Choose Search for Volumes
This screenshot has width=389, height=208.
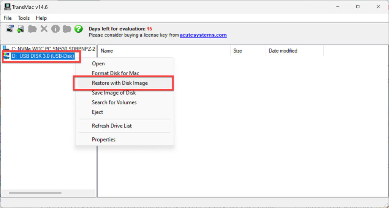[x=125, y=102]
